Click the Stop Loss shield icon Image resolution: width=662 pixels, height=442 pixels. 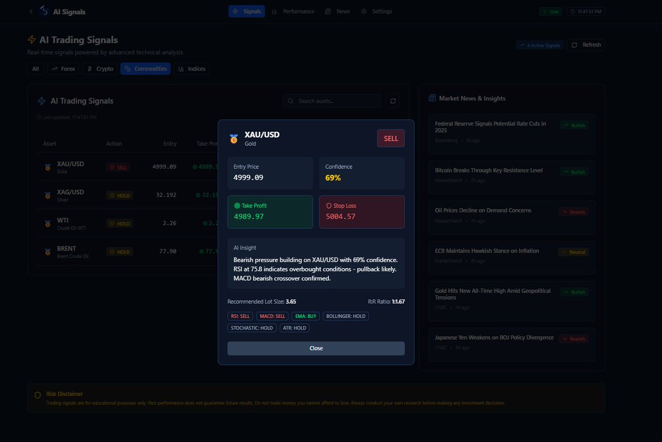(x=329, y=205)
